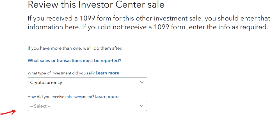Viewport: 272px width, 116px height.
Task: Click chevron arrow on the Cryptocurrency dropdown
Action: (142, 83)
